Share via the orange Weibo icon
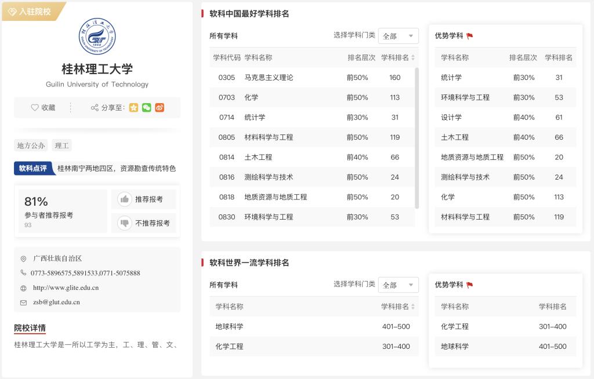Image resolution: width=594 pixels, height=379 pixels. 160,108
